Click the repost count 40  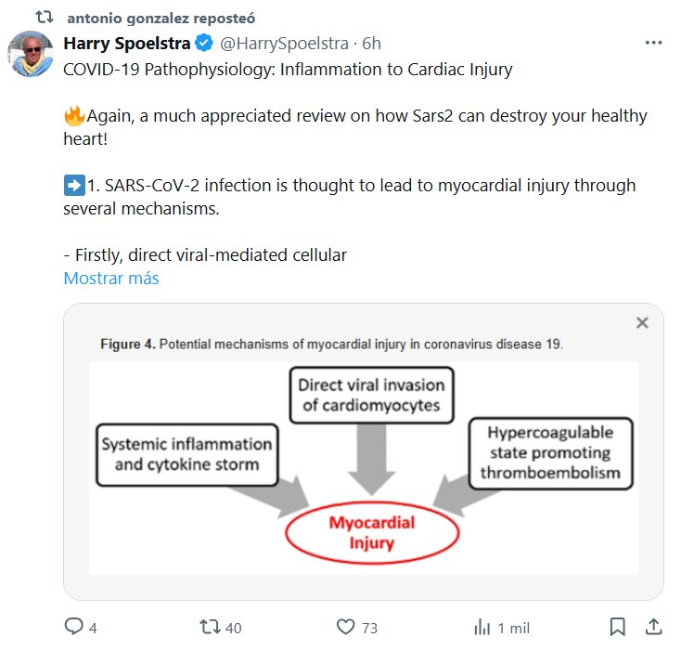coord(233,629)
